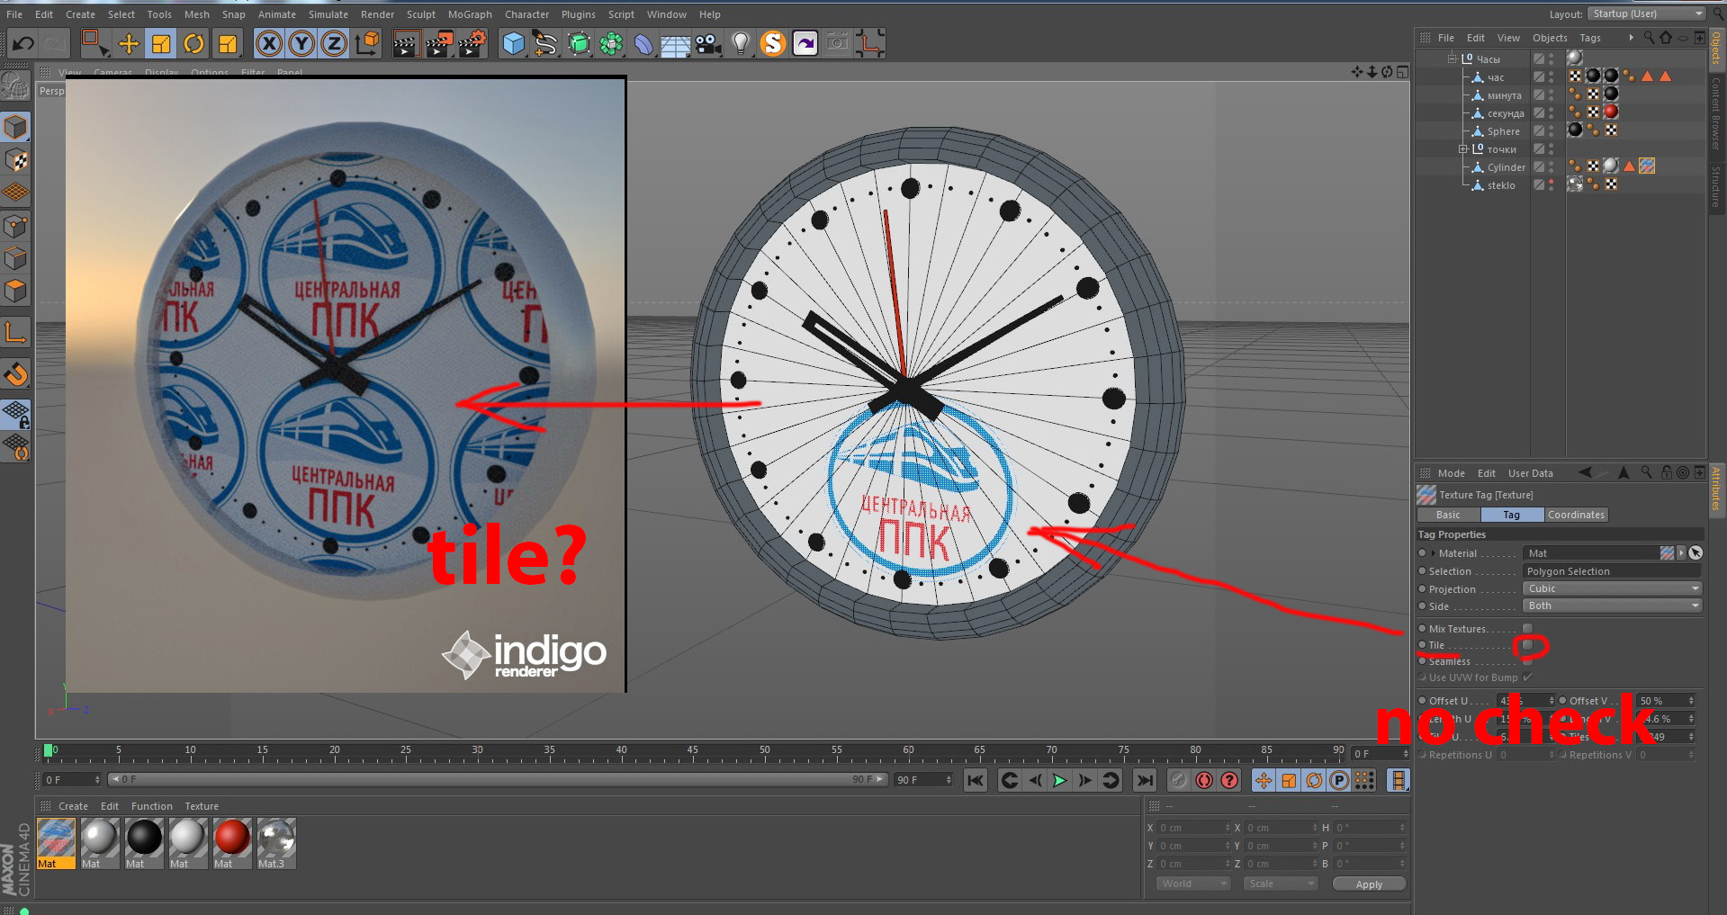
Task: Click the timeline range scrub bar
Action: (498, 779)
